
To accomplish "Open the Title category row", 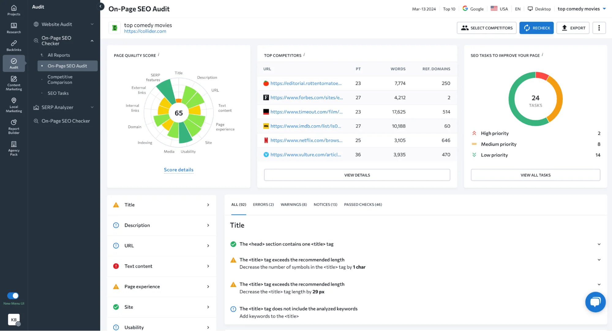I will pyautogui.click(x=161, y=205).
